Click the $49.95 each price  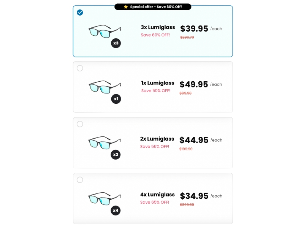(x=201, y=84)
